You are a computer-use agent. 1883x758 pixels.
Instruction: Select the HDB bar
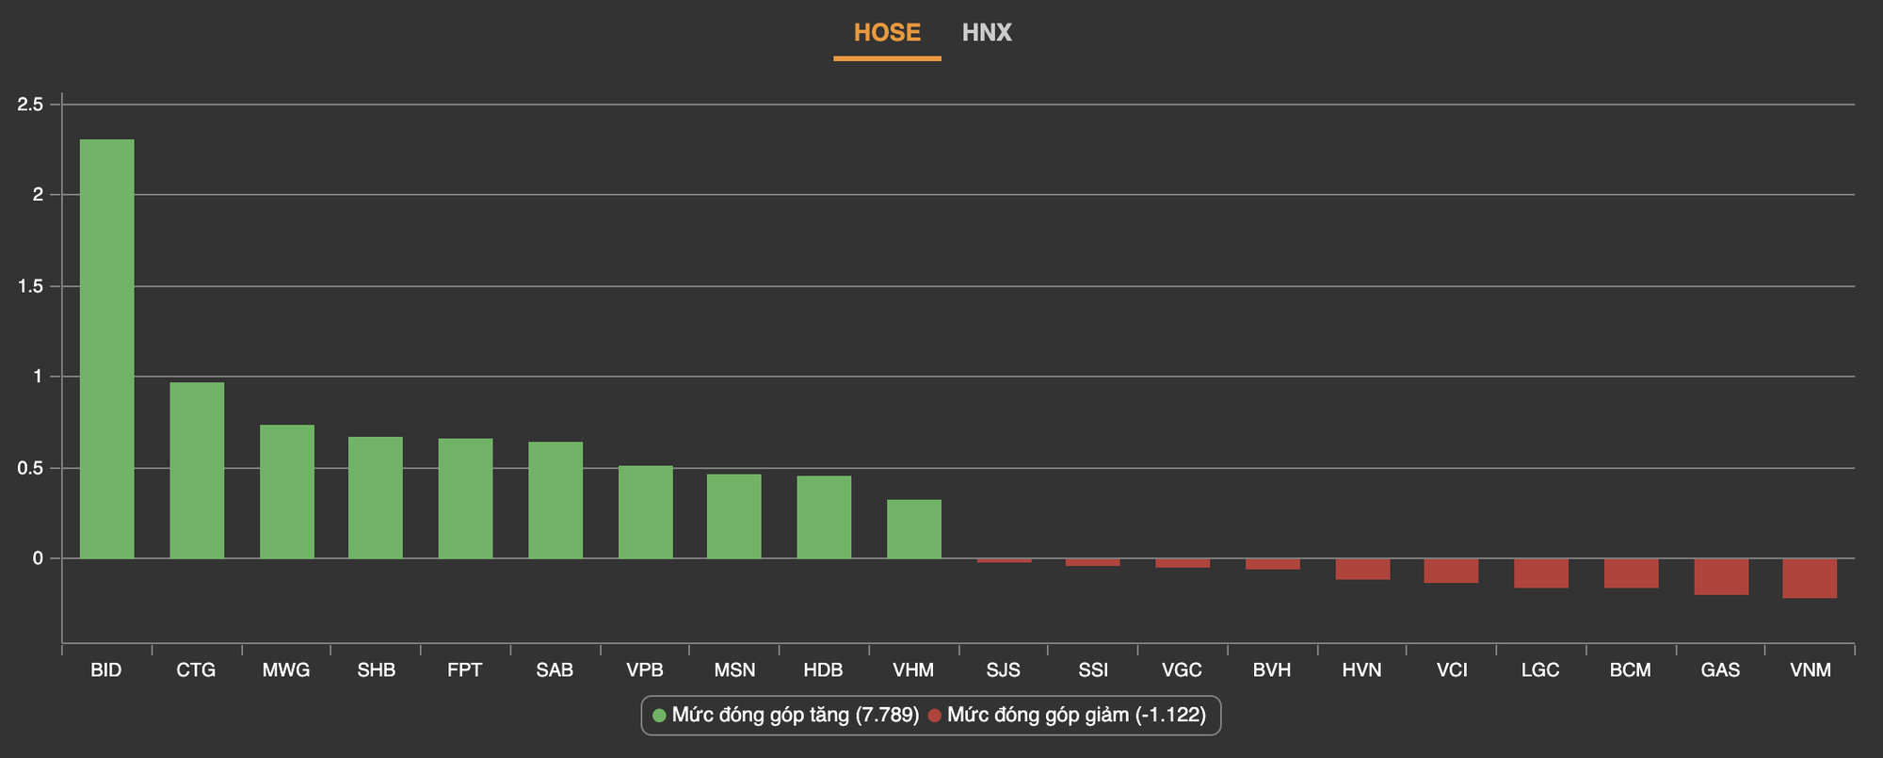coord(824,517)
